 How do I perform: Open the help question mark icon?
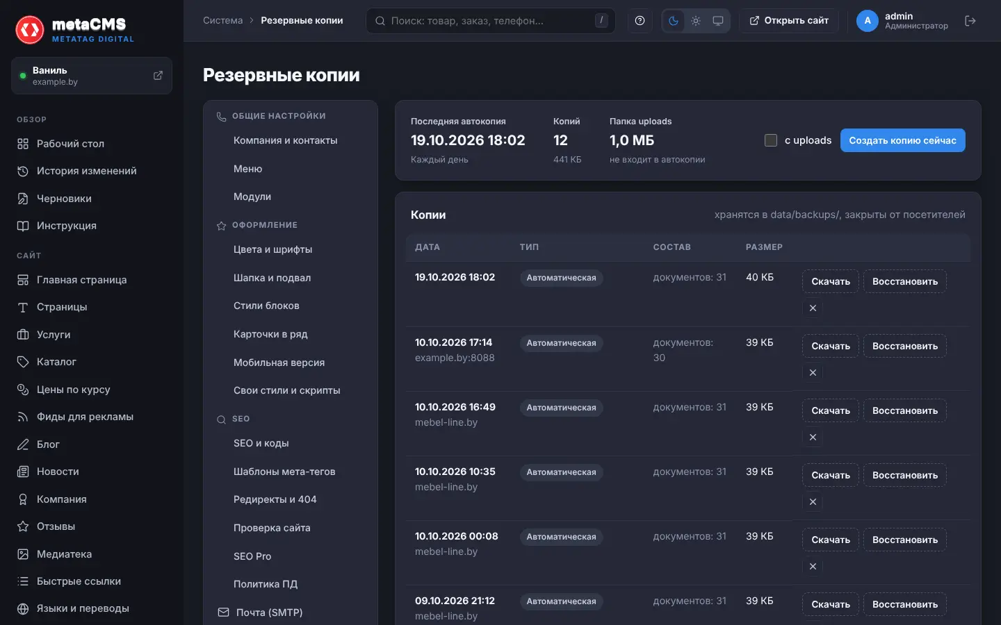(x=640, y=21)
